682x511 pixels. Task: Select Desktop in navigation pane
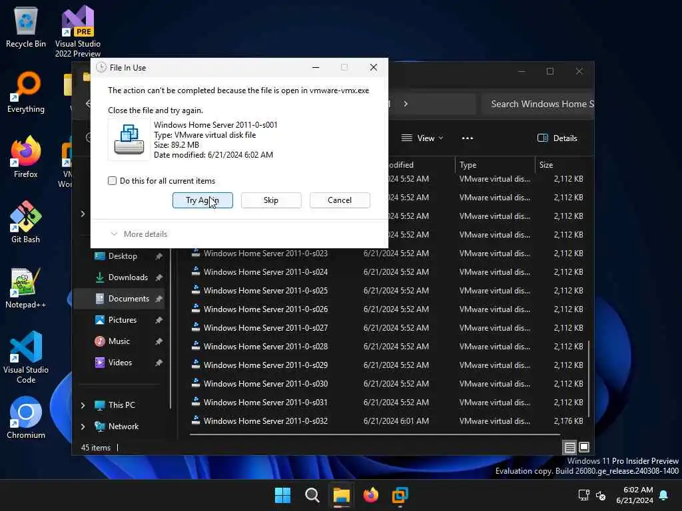pos(123,256)
